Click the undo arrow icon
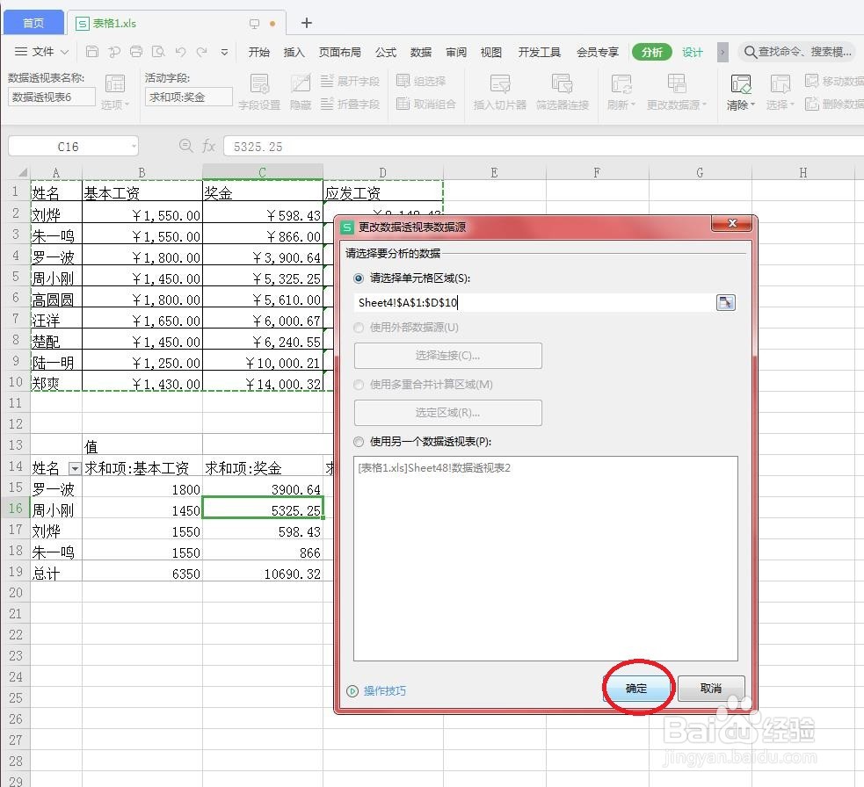 click(180, 52)
